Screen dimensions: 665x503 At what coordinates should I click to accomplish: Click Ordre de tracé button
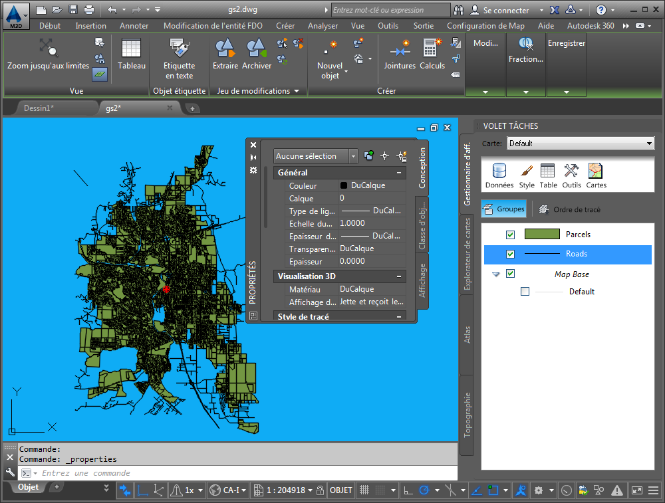click(x=570, y=209)
